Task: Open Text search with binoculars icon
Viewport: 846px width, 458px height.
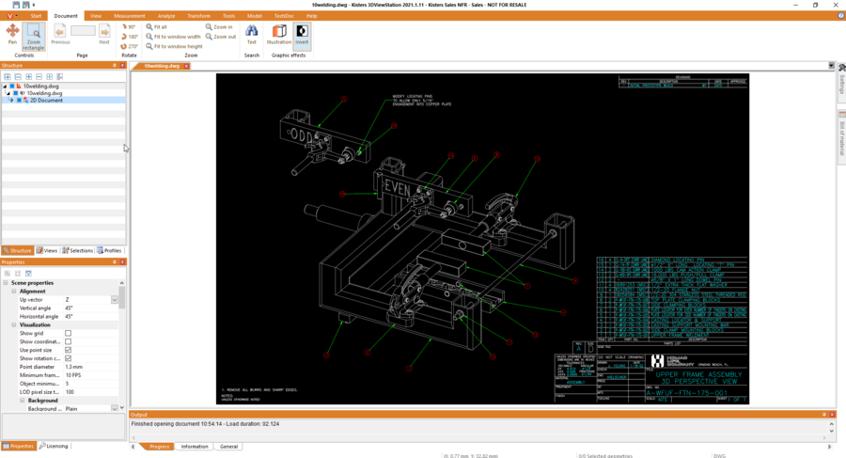Action: tap(251, 34)
